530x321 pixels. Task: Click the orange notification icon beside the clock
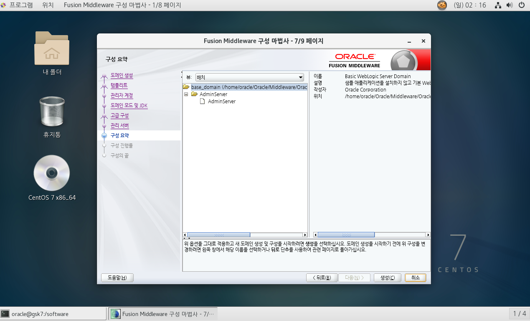pyautogui.click(x=442, y=5)
